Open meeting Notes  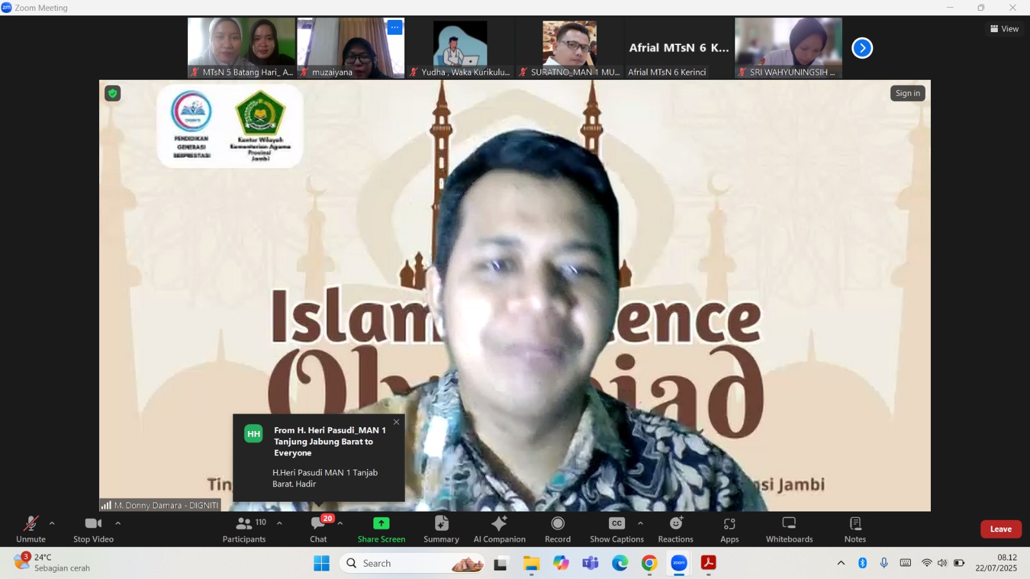tap(854, 529)
